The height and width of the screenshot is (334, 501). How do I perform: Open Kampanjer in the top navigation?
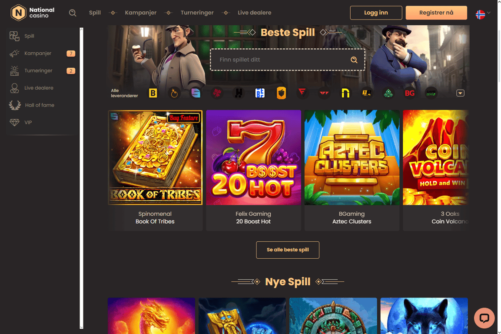(x=141, y=13)
